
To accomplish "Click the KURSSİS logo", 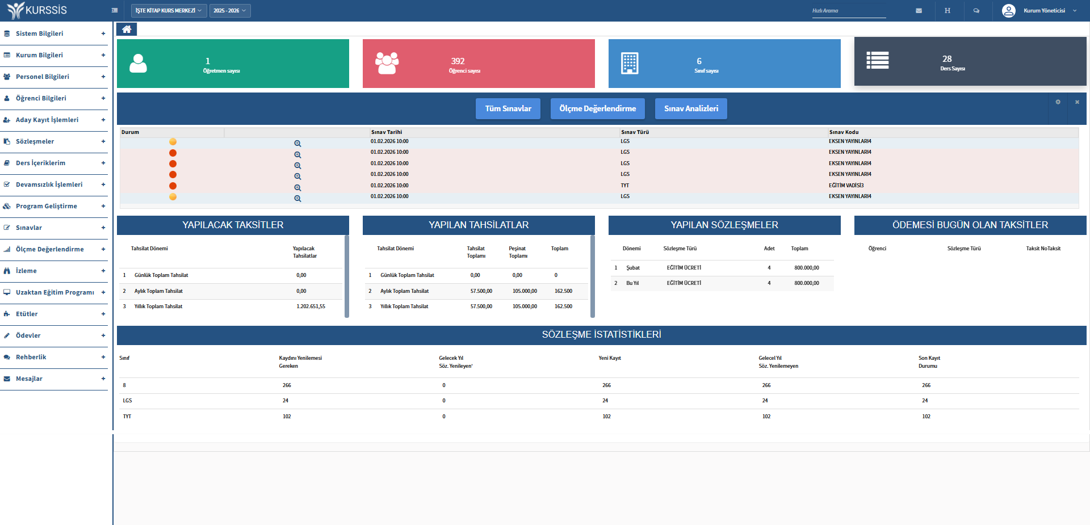I will 37,11.
